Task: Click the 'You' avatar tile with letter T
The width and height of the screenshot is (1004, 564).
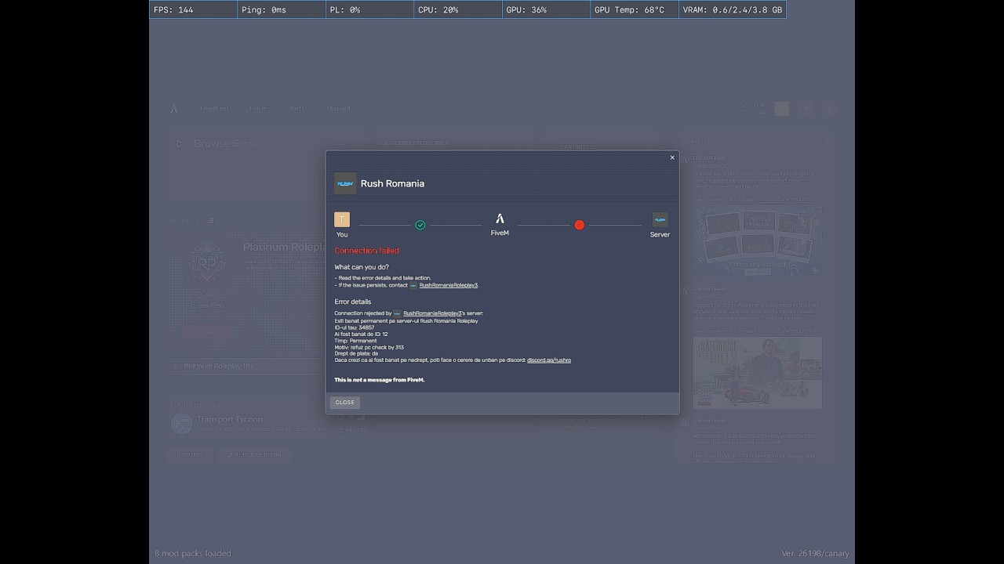Action: click(342, 219)
